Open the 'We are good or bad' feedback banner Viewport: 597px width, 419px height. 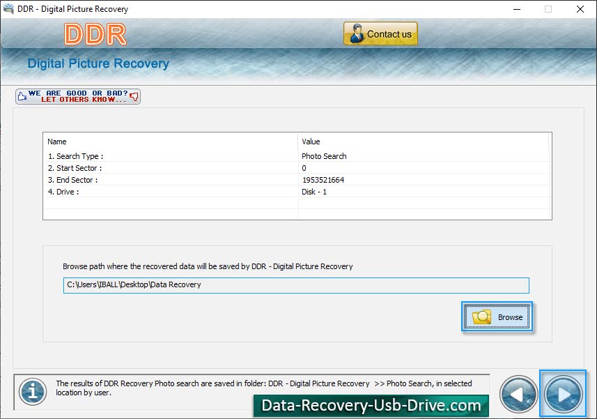click(78, 96)
